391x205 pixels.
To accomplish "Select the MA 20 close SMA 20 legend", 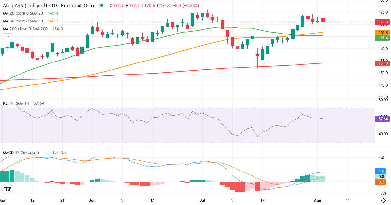I will coord(23,13).
